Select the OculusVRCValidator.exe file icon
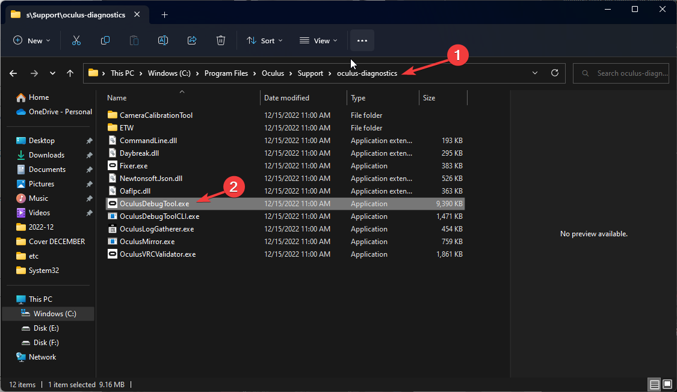Image resolution: width=677 pixels, height=392 pixels. coord(113,254)
